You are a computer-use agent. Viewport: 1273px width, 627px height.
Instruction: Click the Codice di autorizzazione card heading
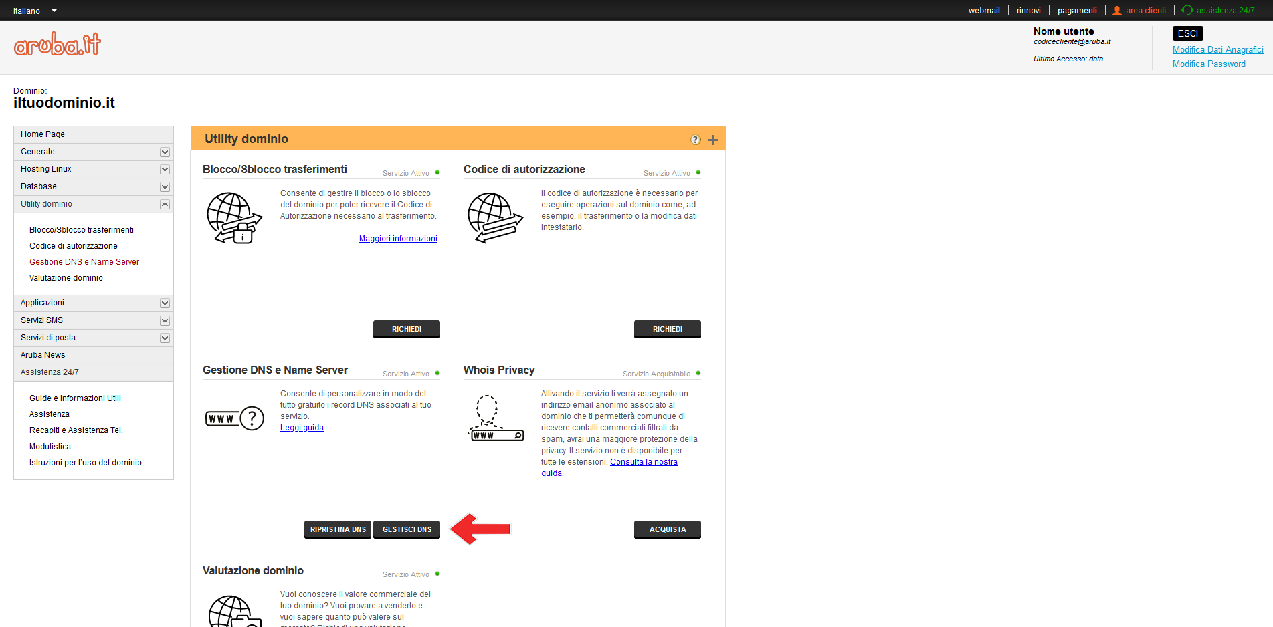pos(524,170)
